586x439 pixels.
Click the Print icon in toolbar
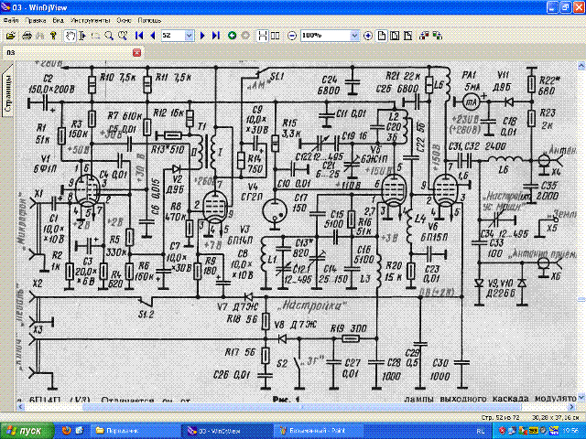click(x=27, y=36)
